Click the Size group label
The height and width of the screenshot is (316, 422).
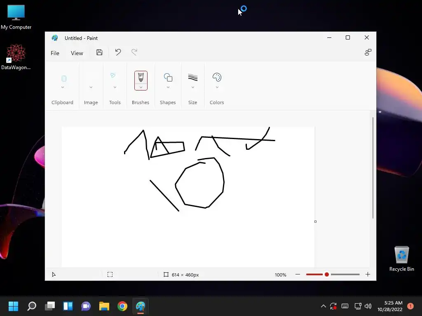193,102
